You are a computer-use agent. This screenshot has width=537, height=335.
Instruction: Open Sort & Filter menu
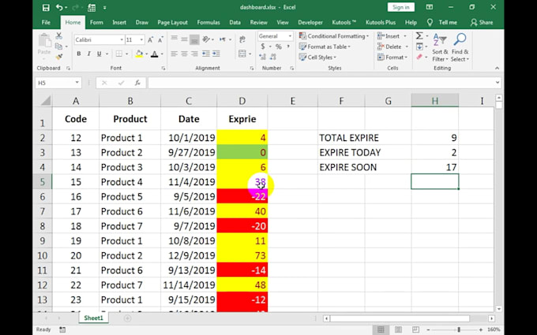tap(440, 47)
